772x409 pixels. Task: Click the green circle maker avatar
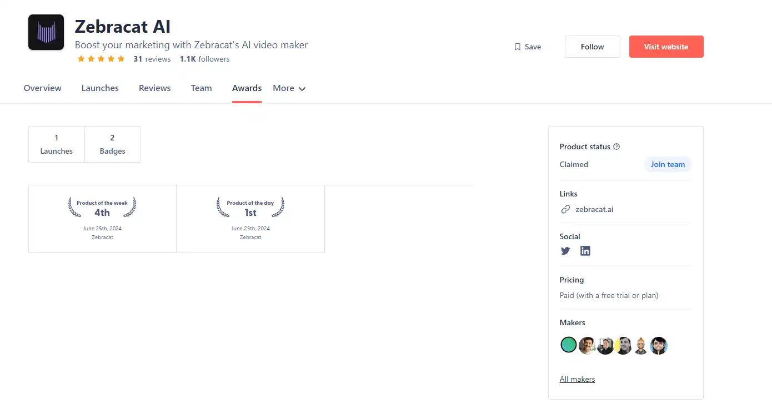(x=569, y=345)
